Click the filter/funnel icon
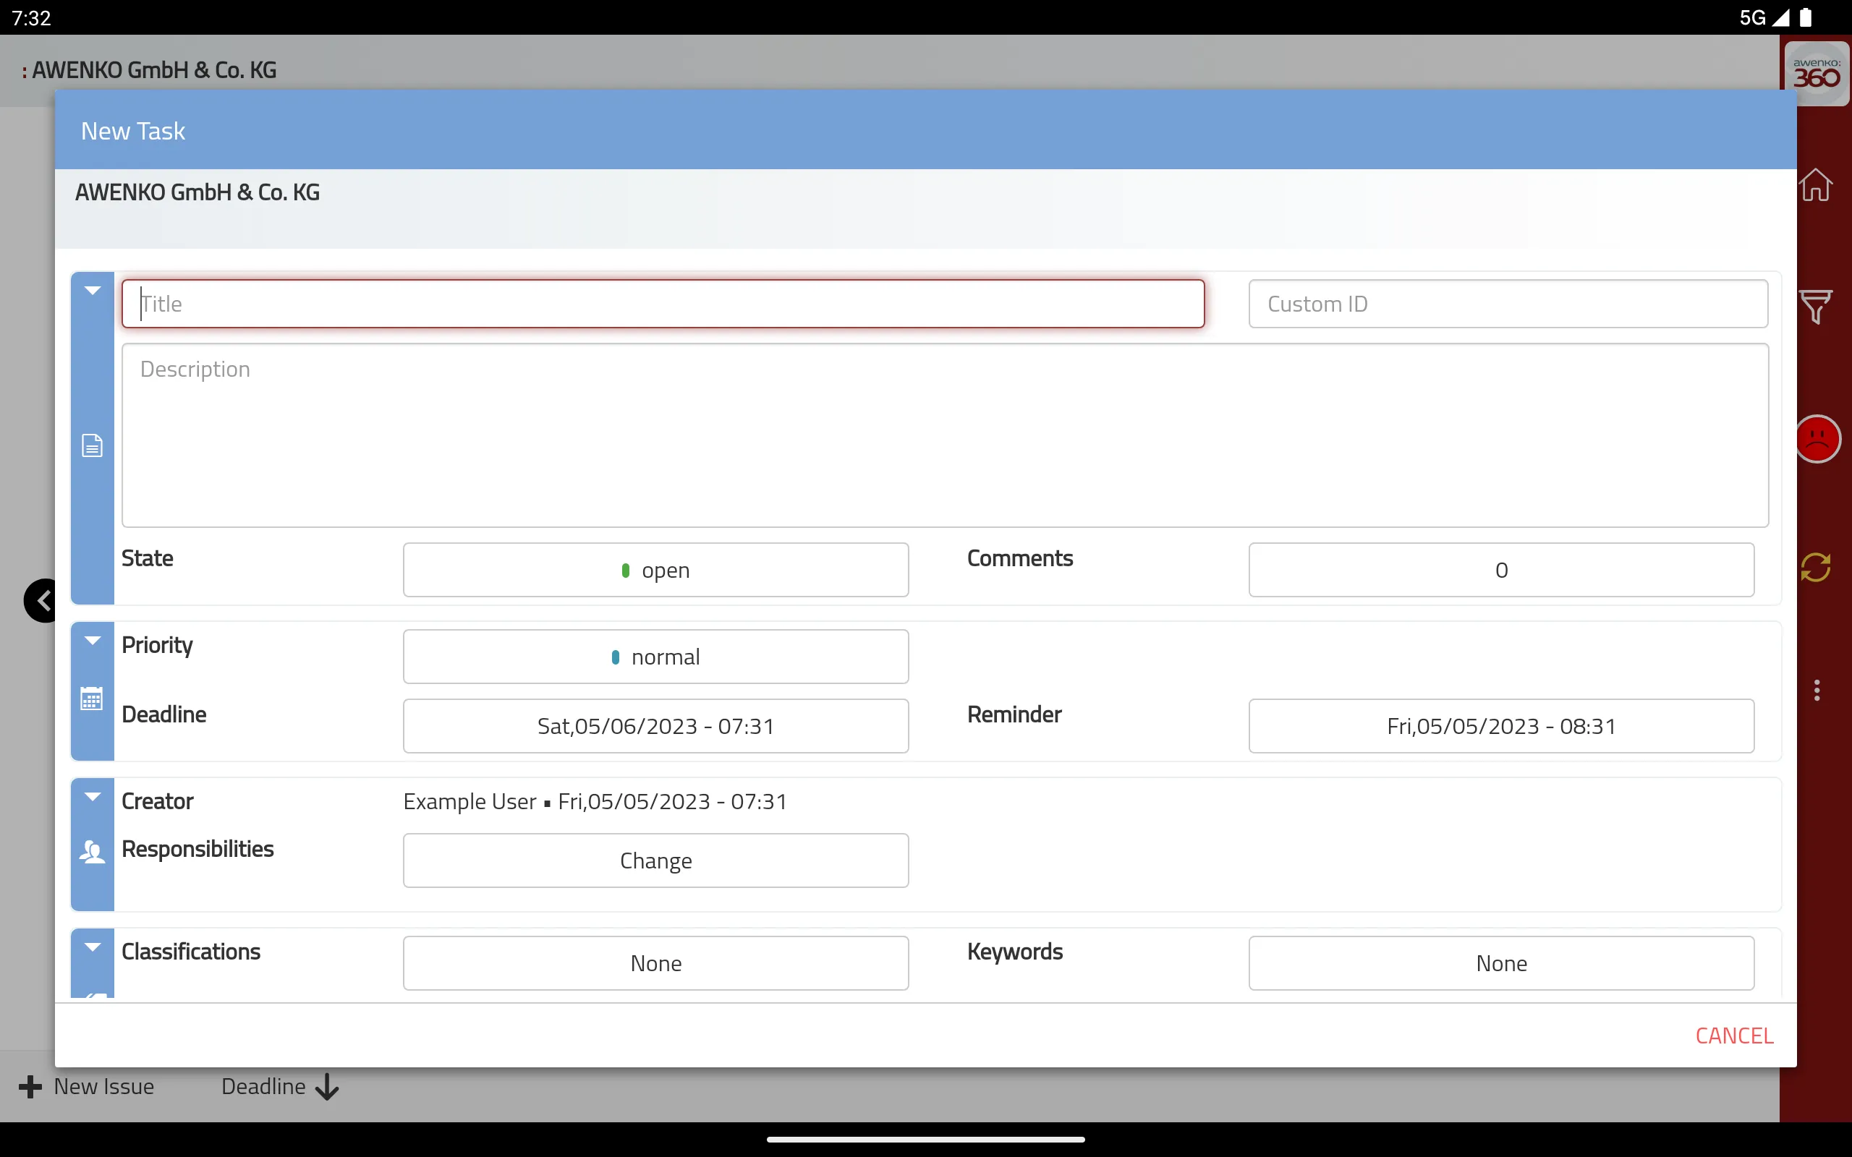Image resolution: width=1852 pixels, height=1157 pixels. tap(1816, 308)
